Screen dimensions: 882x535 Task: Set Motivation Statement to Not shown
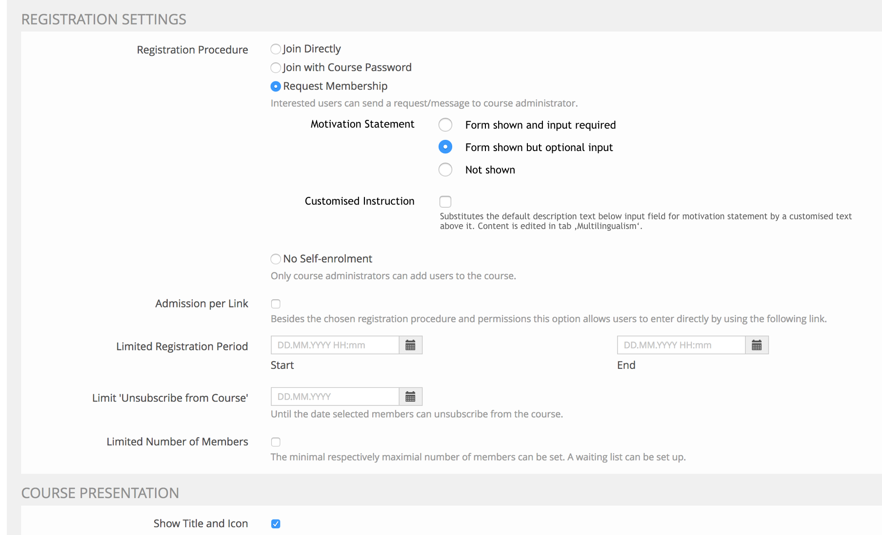[445, 170]
